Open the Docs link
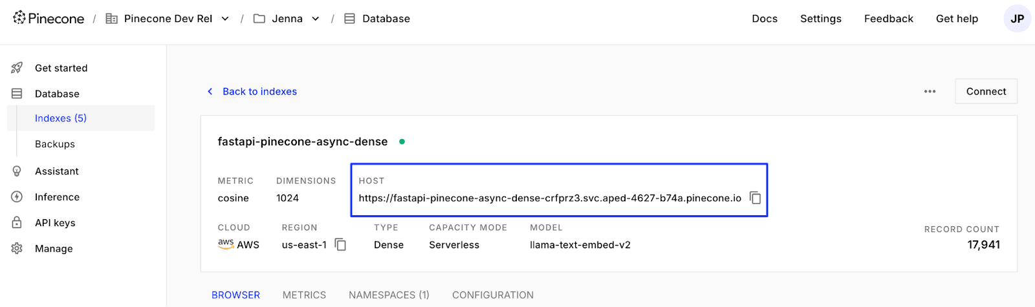This screenshot has width=1035, height=307. (x=765, y=19)
